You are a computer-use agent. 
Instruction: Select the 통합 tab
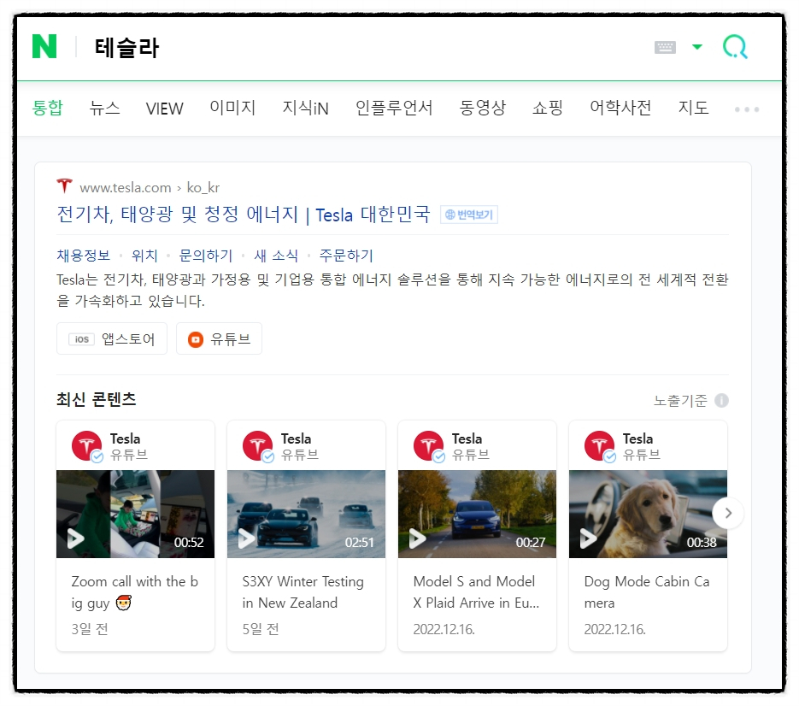[47, 108]
